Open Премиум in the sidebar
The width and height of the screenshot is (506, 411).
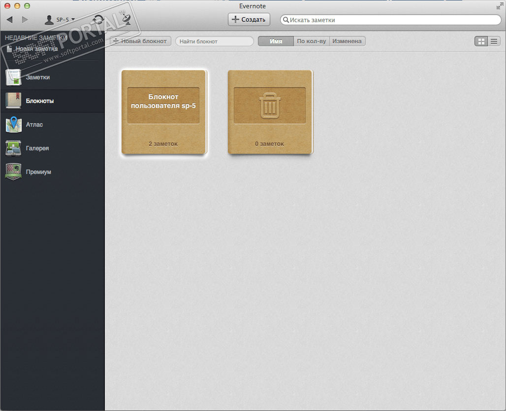52,171
